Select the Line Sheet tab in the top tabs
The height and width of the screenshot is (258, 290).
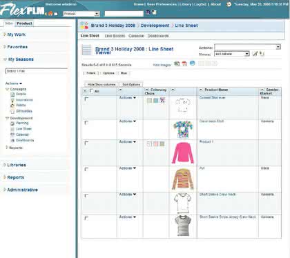point(90,36)
